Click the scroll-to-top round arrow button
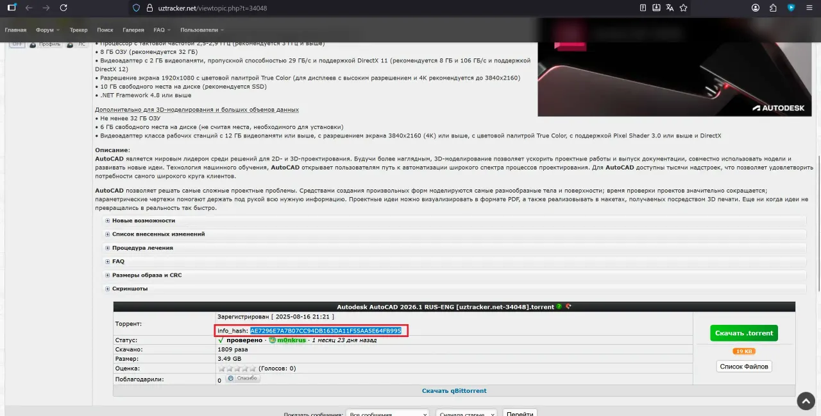The height and width of the screenshot is (416, 821). click(x=806, y=401)
